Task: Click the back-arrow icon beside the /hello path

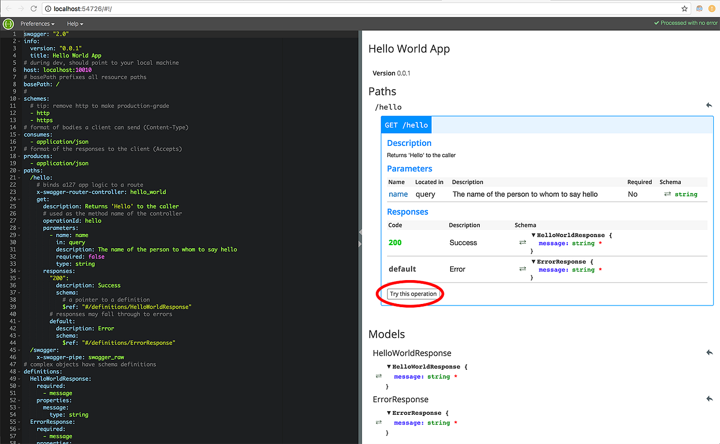Action: click(709, 105)
